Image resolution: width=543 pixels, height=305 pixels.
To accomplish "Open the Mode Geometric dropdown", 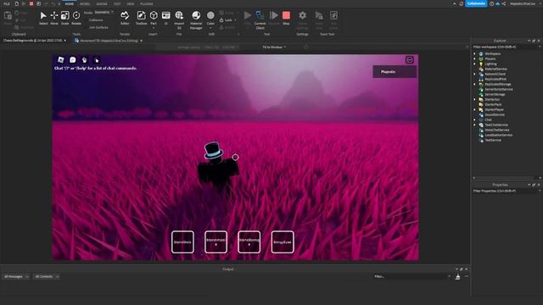I will pyautogui.click(x=104, y=12).
